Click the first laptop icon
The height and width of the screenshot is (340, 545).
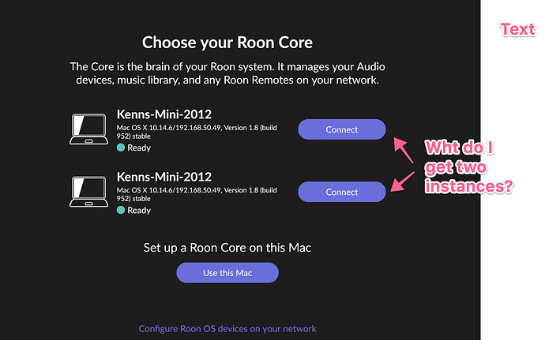pos(88,129)
